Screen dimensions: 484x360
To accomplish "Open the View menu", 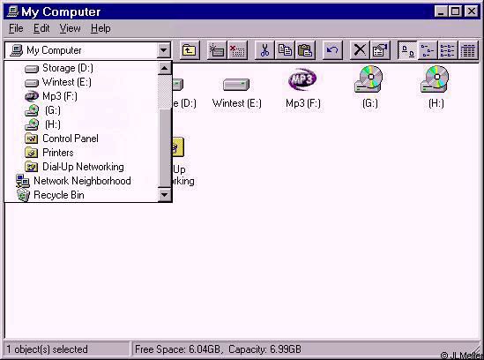I will 70,28.
